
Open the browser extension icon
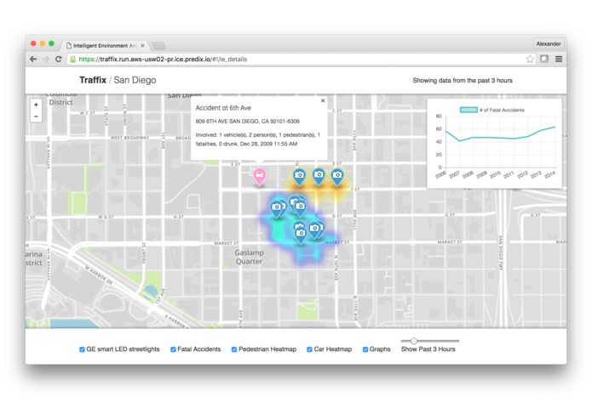544,59
